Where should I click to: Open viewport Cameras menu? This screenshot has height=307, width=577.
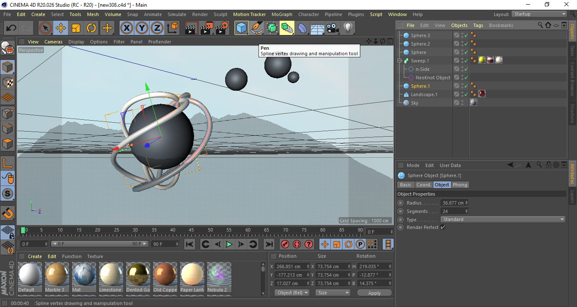coord(53,42)
